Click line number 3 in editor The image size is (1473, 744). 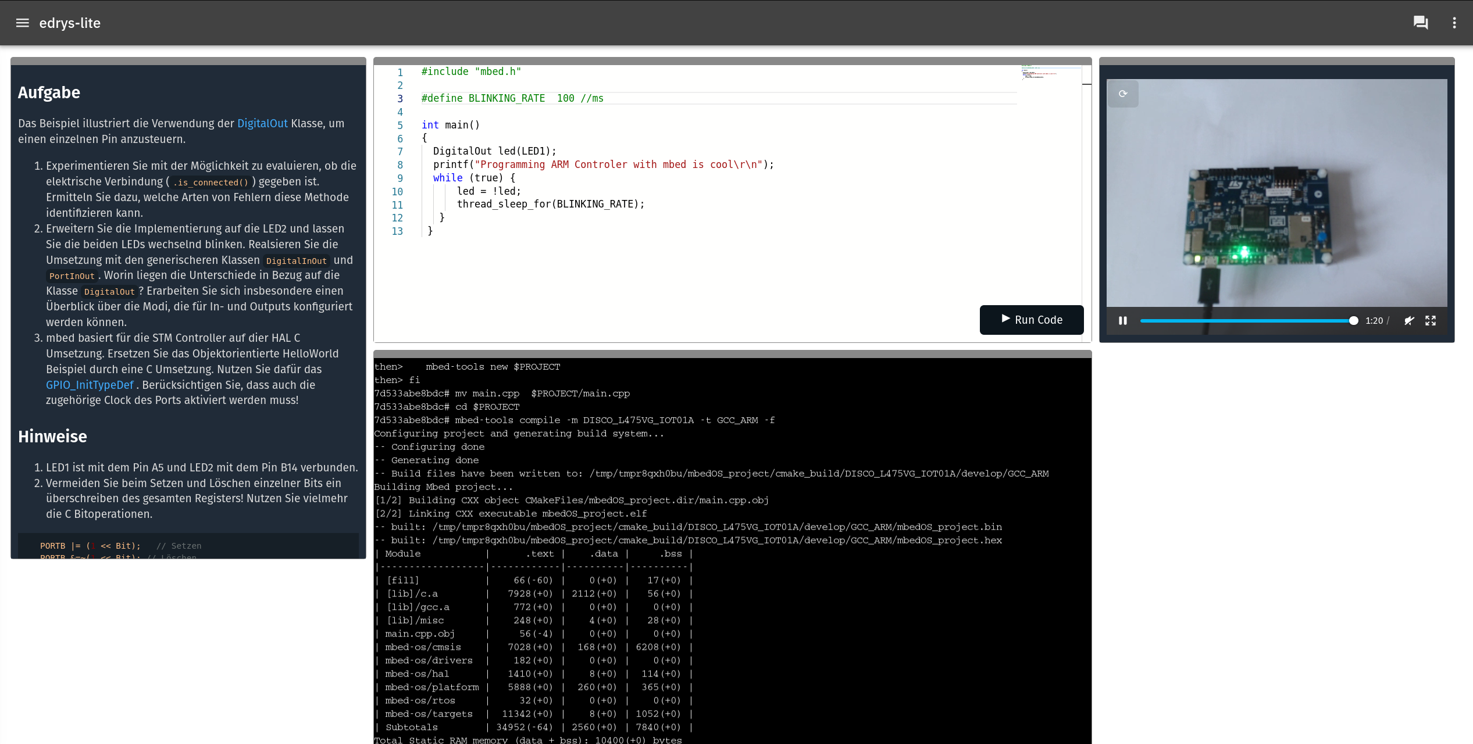click(400, 98)
